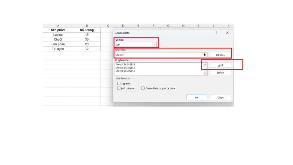Select column A header

tap(58, 26)
